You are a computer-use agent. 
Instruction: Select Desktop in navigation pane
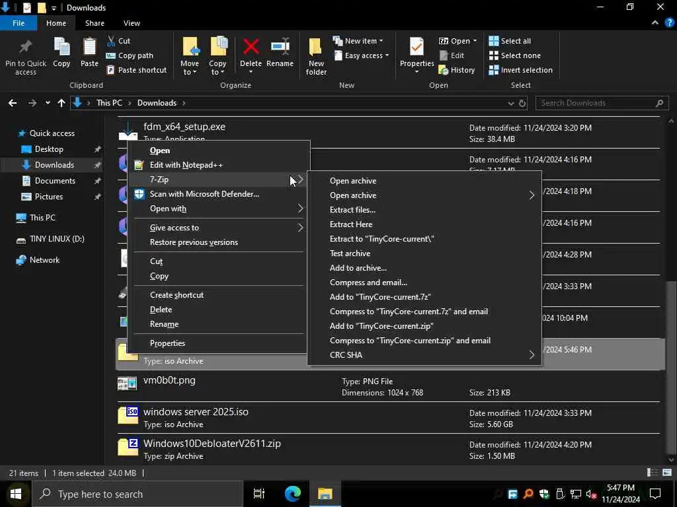pos(49,149)
